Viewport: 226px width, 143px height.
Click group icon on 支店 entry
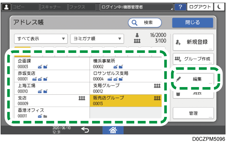point(82,98)
